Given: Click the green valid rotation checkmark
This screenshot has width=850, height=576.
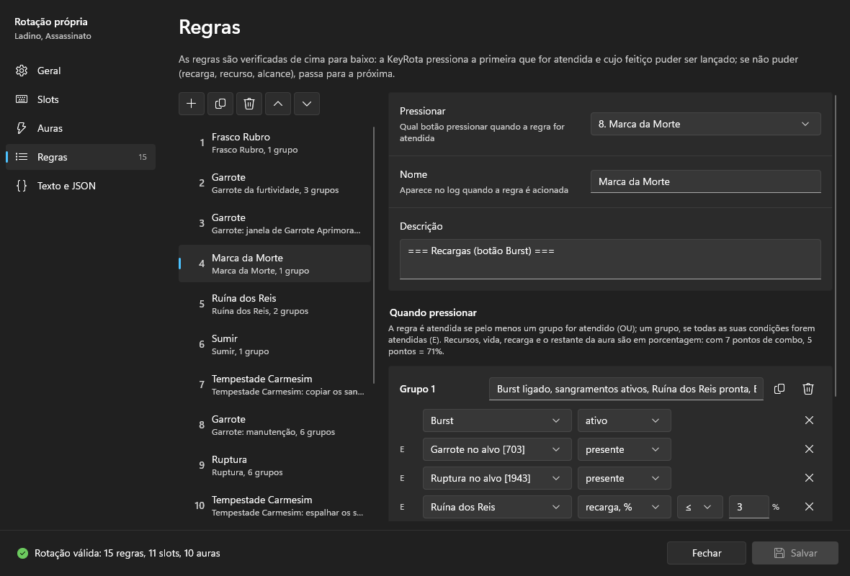Looking at the screenshot, I should tap(22, 553).
